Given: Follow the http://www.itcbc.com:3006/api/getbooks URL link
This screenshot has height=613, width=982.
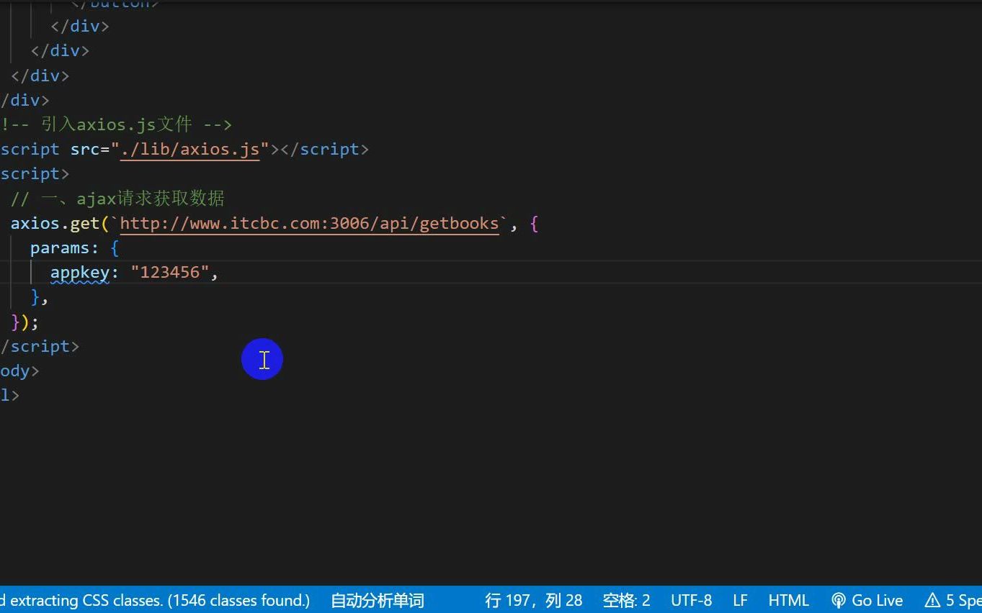Looking at the screenshot, I should [x=309, y=223].
